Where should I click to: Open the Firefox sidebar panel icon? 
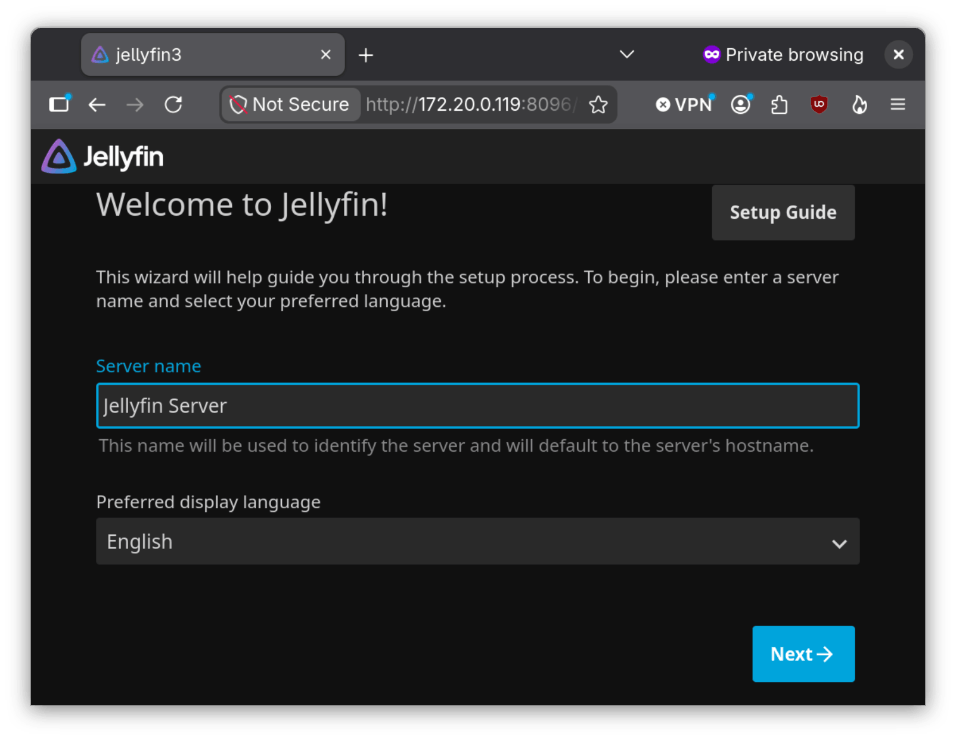(x=59, y=104)
